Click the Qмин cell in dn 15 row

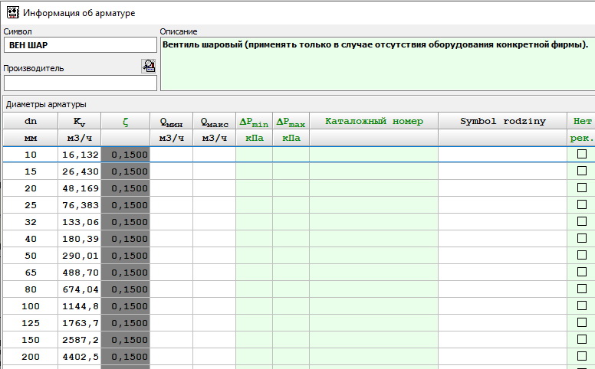click(x=172, y=171)
